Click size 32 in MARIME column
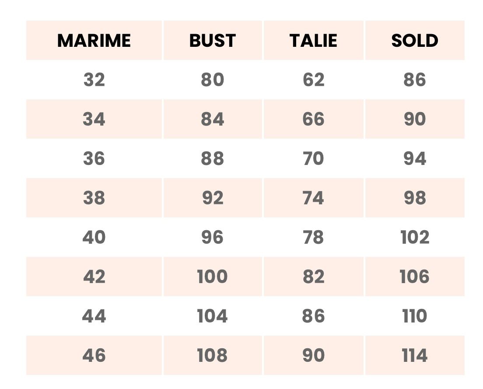483x389 pixels. click(94, 80)
